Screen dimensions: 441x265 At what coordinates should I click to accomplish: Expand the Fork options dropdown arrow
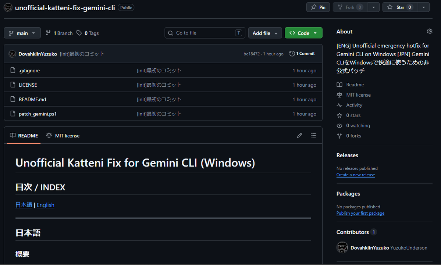(373, 7)
